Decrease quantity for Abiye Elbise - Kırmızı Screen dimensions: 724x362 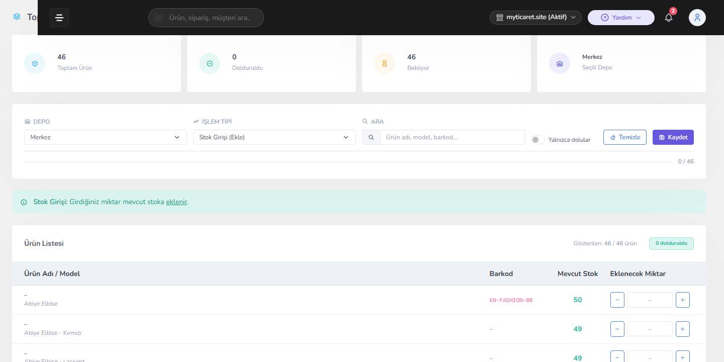coord(617,329)
